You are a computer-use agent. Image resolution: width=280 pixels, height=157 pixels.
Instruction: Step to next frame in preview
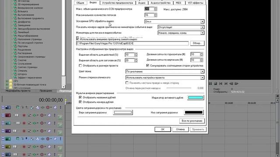tap(237, 83)
